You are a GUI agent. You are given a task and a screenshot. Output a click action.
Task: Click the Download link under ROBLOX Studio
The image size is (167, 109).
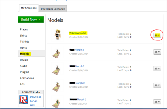36,97
